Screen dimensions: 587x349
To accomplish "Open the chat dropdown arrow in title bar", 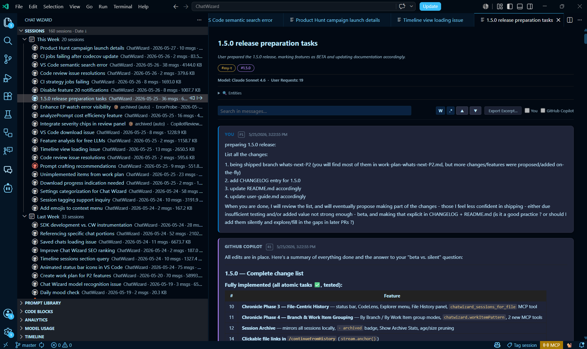I will point(411,6).
